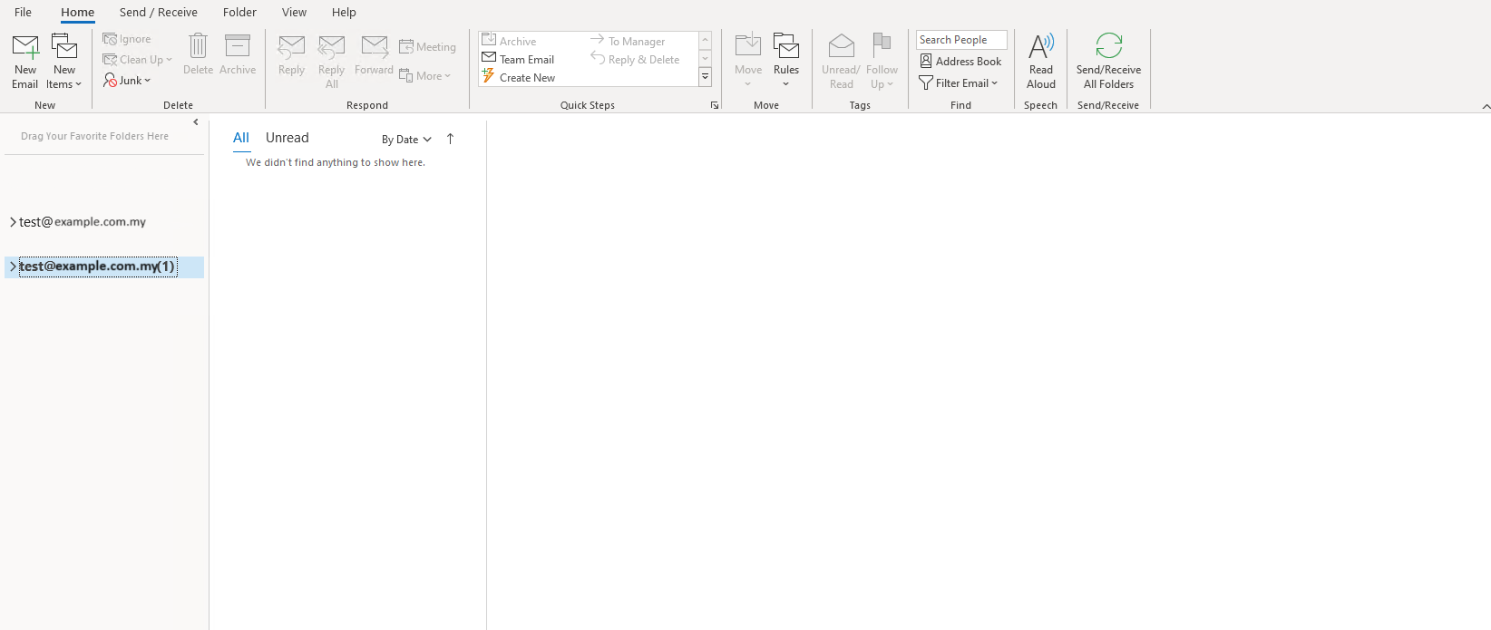This screenshot has height=630, width=1491.
Task: Select the Team Email quick step
Action: 518,59
